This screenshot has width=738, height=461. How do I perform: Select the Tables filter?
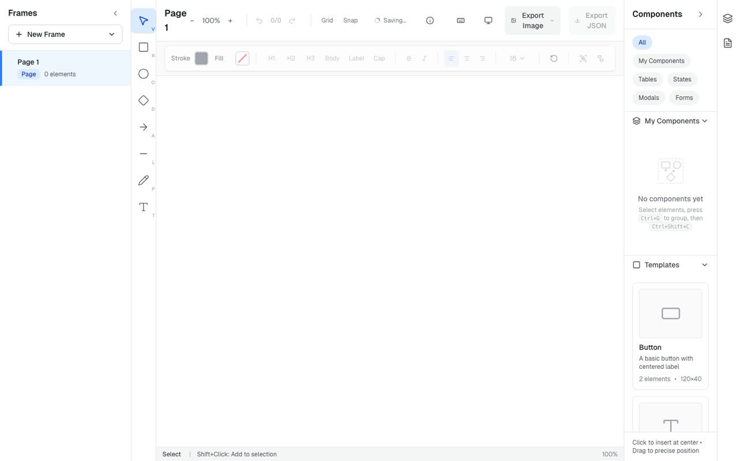[647, 80]
